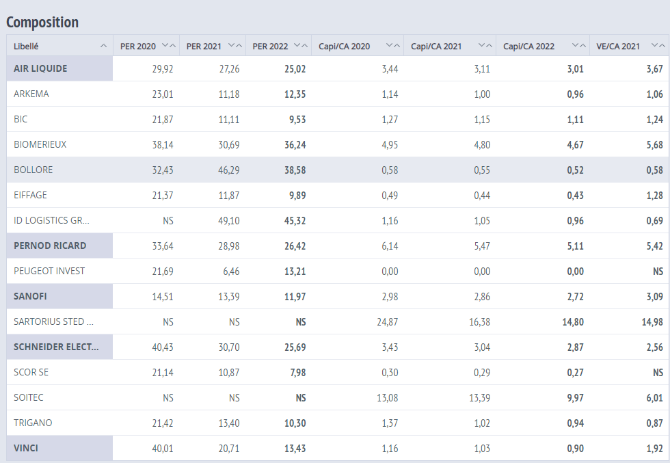
Task: Open the SCOR SE stock link
Action: coord(31,372)
